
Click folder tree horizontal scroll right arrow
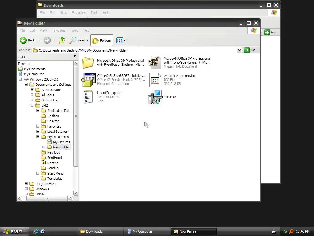(x=70, y=199)
